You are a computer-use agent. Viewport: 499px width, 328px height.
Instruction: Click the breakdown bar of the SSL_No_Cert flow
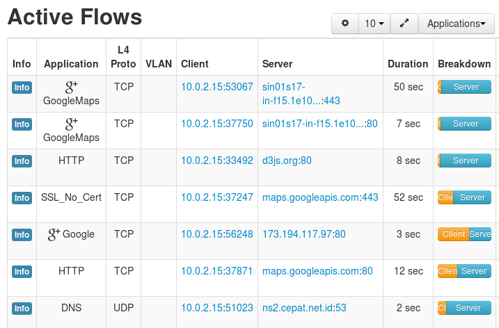pyautogui.click(x=464, y=197)
